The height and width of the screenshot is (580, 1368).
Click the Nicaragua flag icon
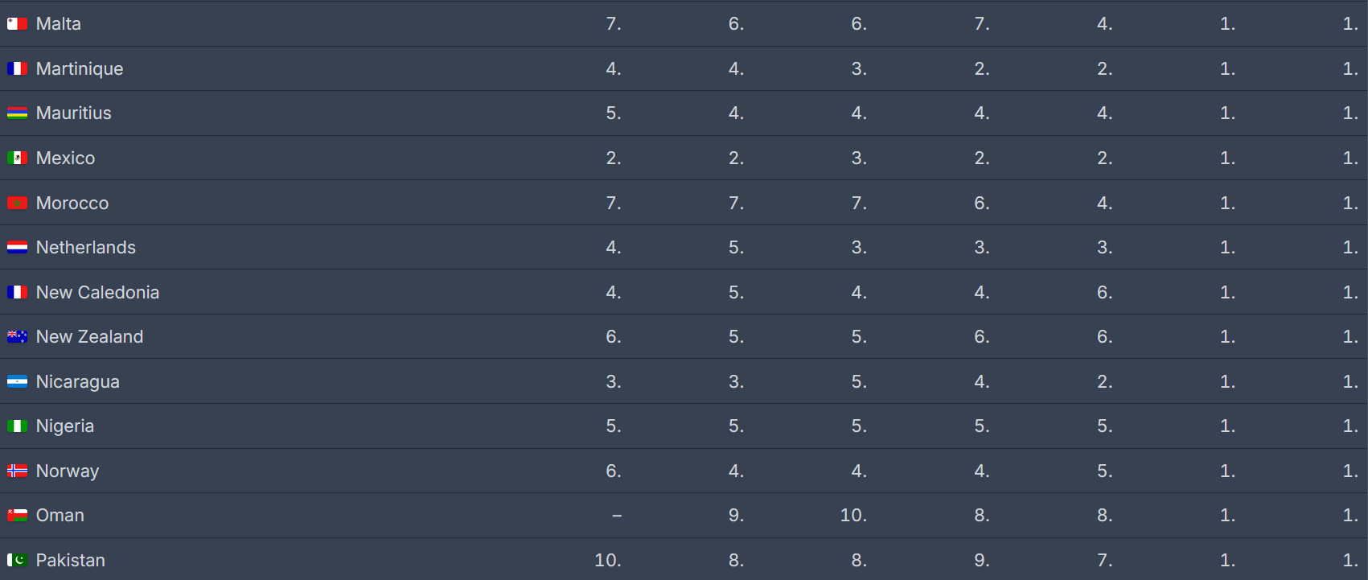pyautogui.click(x=17, y=382)
